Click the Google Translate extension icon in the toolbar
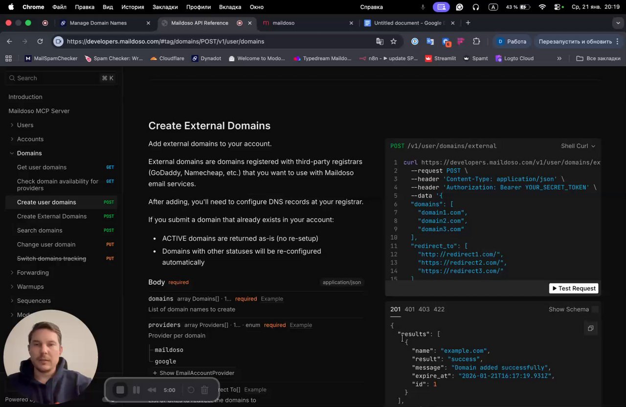 [430, 42]
